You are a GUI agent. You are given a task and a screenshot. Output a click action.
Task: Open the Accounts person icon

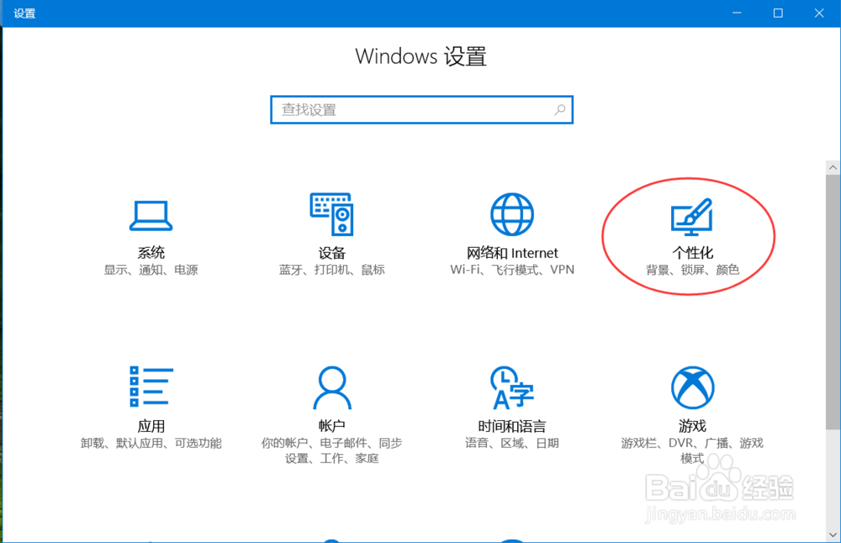pos(331,387)
